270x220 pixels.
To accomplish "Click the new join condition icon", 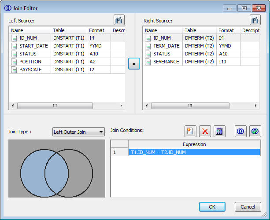I will point(190,132).
